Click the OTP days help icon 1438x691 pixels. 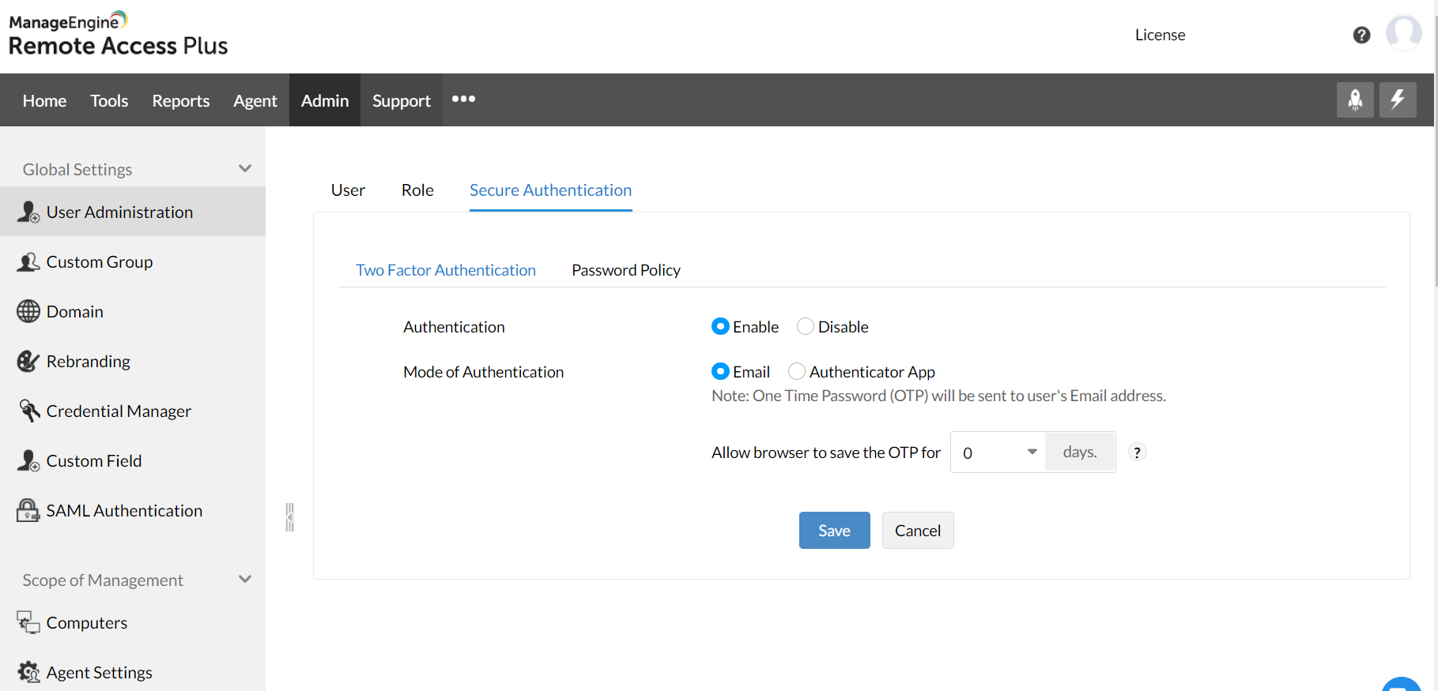(x=1137, y=453)
